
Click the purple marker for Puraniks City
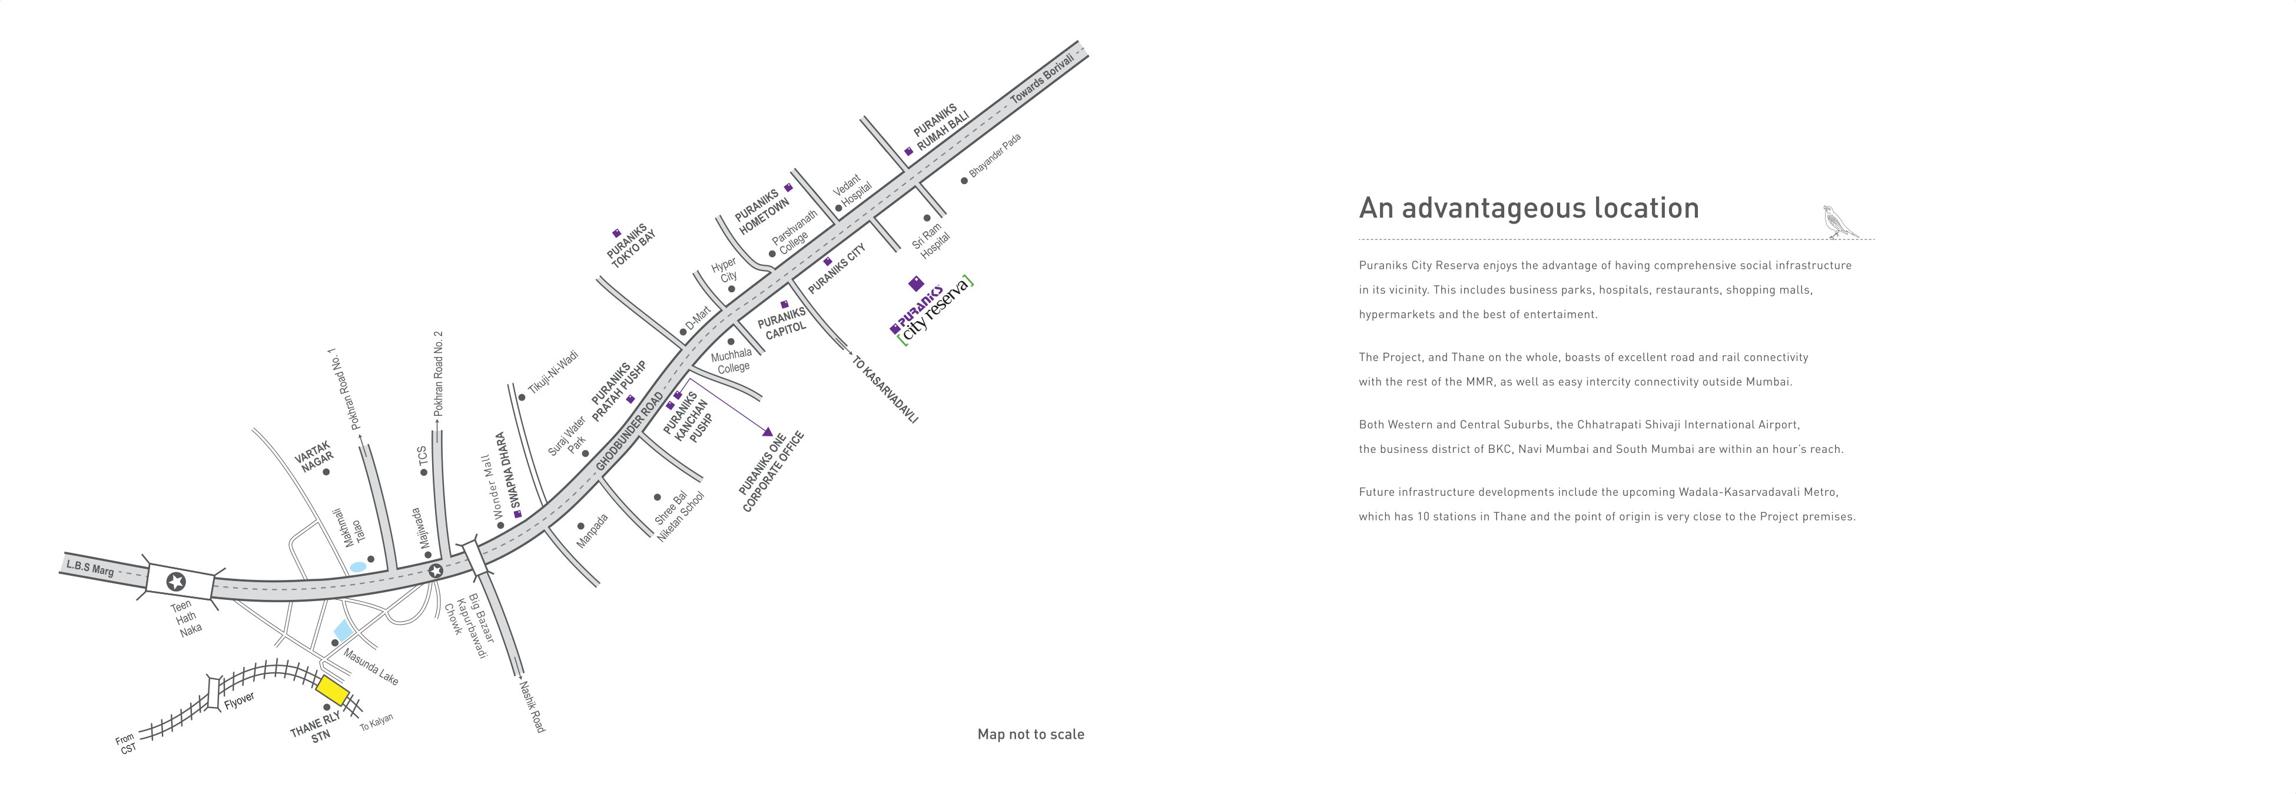click(827, 262)
